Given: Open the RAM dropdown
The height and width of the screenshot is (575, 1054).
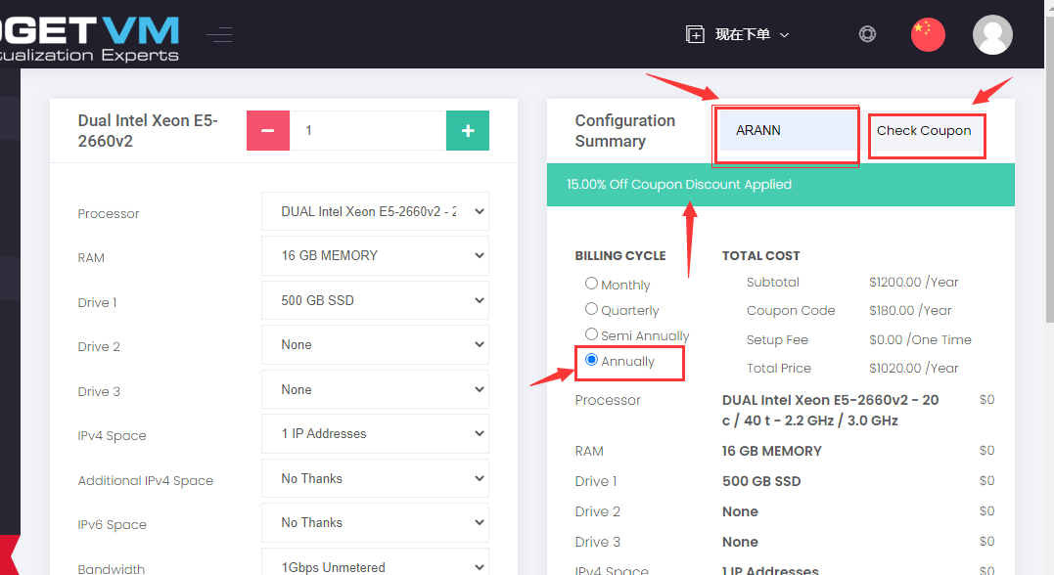Looking at the screenshot, I should [375, 256].
